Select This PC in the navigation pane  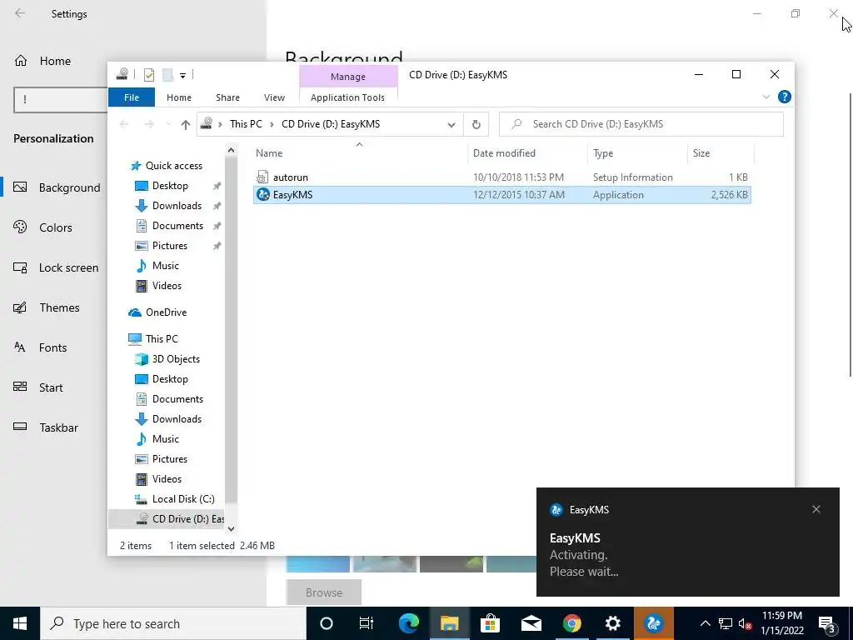[161, 339]
